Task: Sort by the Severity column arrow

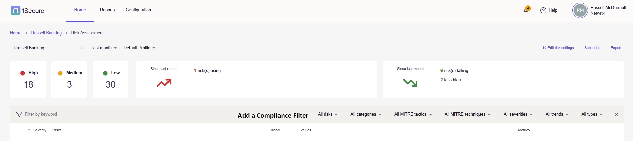Action: point(29,130)
